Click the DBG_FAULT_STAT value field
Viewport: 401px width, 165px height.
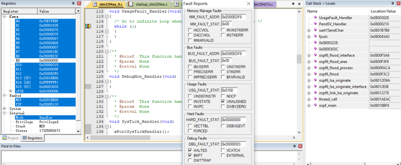pyautogui.click(x=233, y=144)
